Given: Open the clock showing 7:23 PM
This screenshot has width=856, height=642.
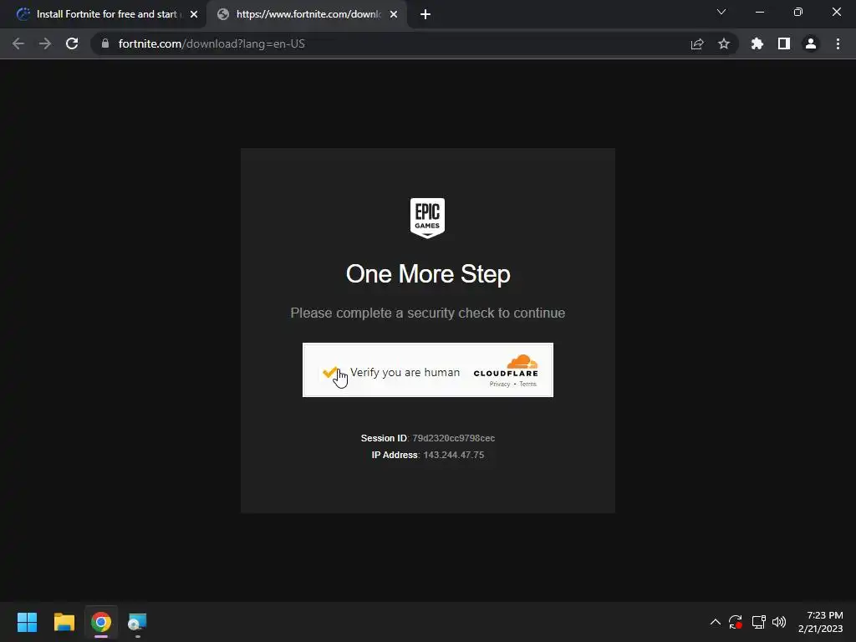Looking at the screenshot, I should (x=821, y=622).
